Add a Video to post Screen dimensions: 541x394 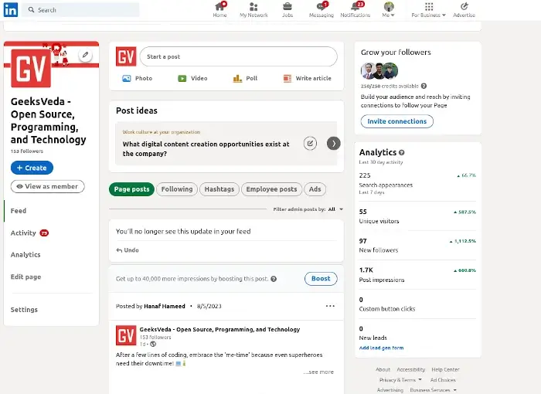tap(192, 78)
